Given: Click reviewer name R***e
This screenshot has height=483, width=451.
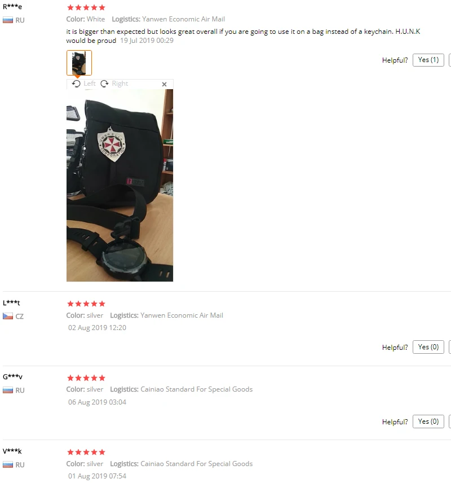Looking at the screenshot, I should point(12,6).
